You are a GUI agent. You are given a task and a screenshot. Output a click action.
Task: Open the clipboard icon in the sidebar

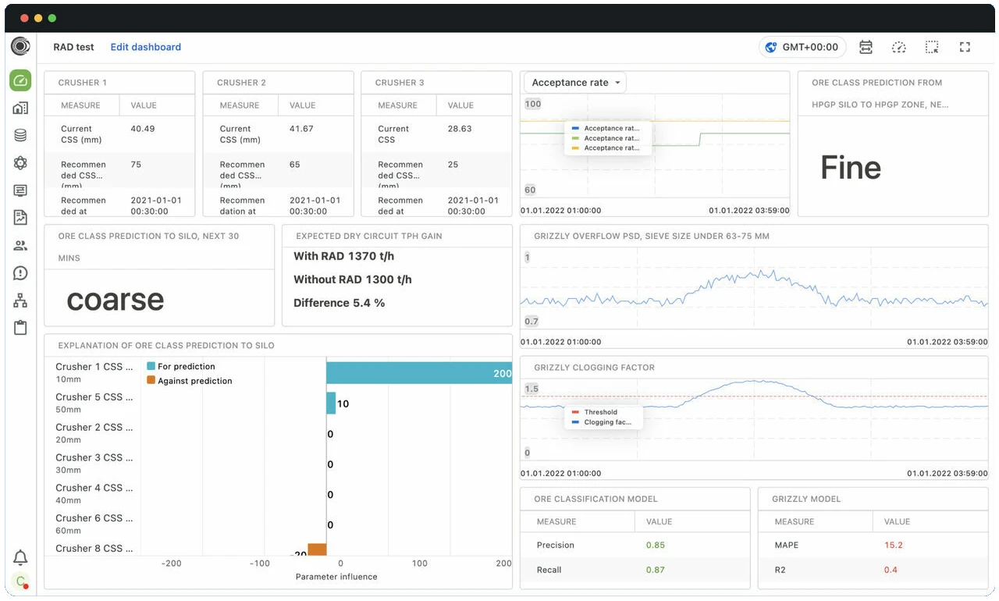pyautogui.click(x=20, y=328)
